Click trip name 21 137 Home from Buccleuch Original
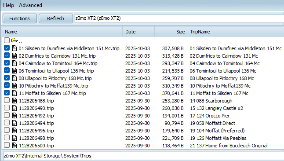Screen dimensions: 284x161 (229, 146)
